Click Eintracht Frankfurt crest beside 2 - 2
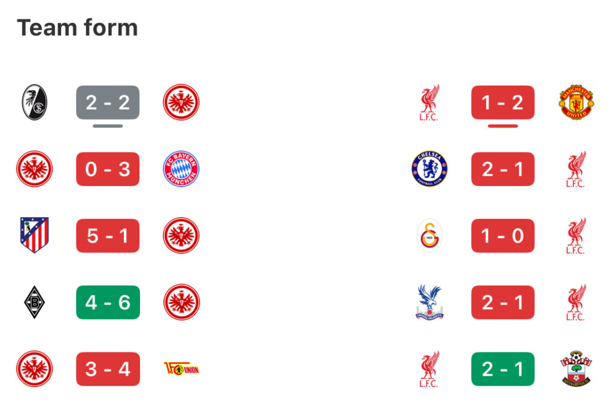This screenshot has width=613, height=411. tap(181, 102)
